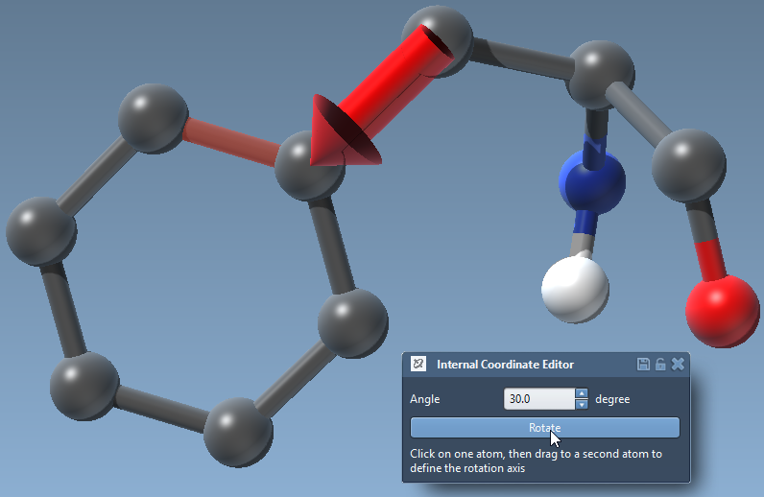Select the carbon atom directly above the nitrogen
Viewport: 764px width, 497px height.
pos(601,77)
